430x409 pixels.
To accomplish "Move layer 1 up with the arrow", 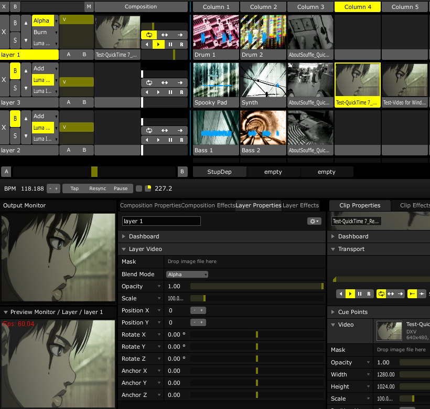I will coord(26,23).
